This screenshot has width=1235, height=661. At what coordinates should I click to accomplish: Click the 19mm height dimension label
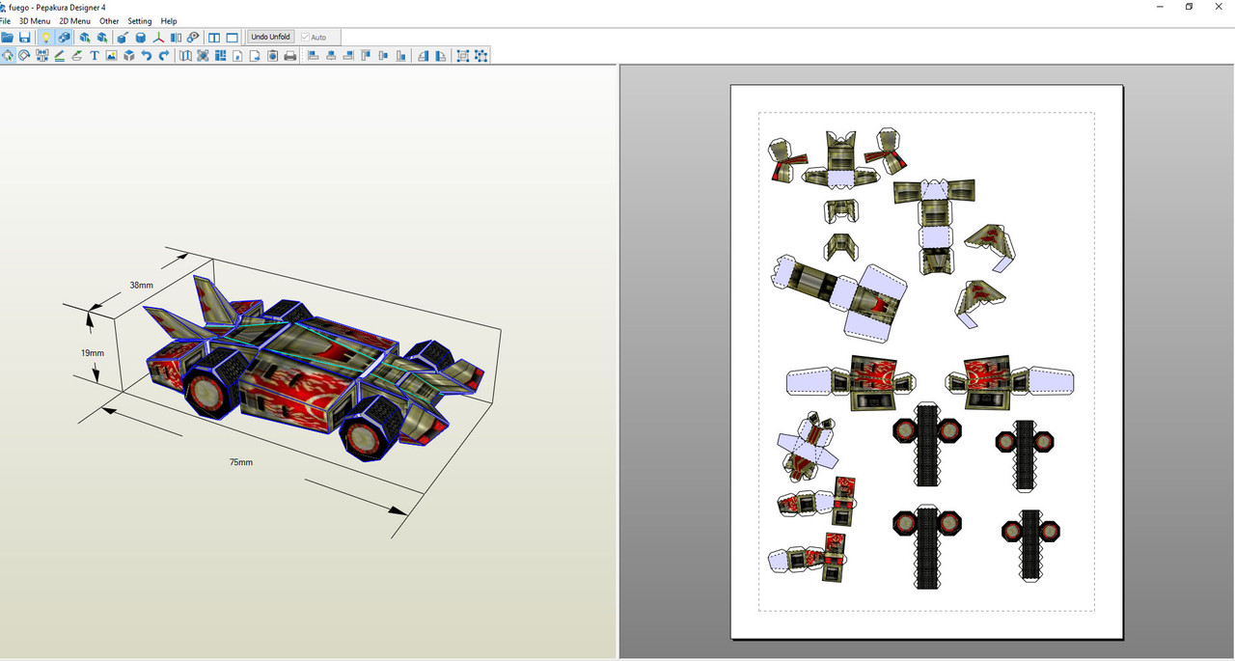coord(92,353)
